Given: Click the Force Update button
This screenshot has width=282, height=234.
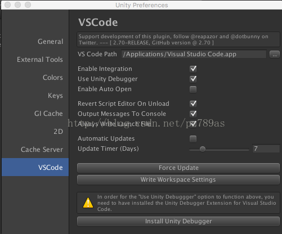Looking at the screenshot, I should [178, 168].
